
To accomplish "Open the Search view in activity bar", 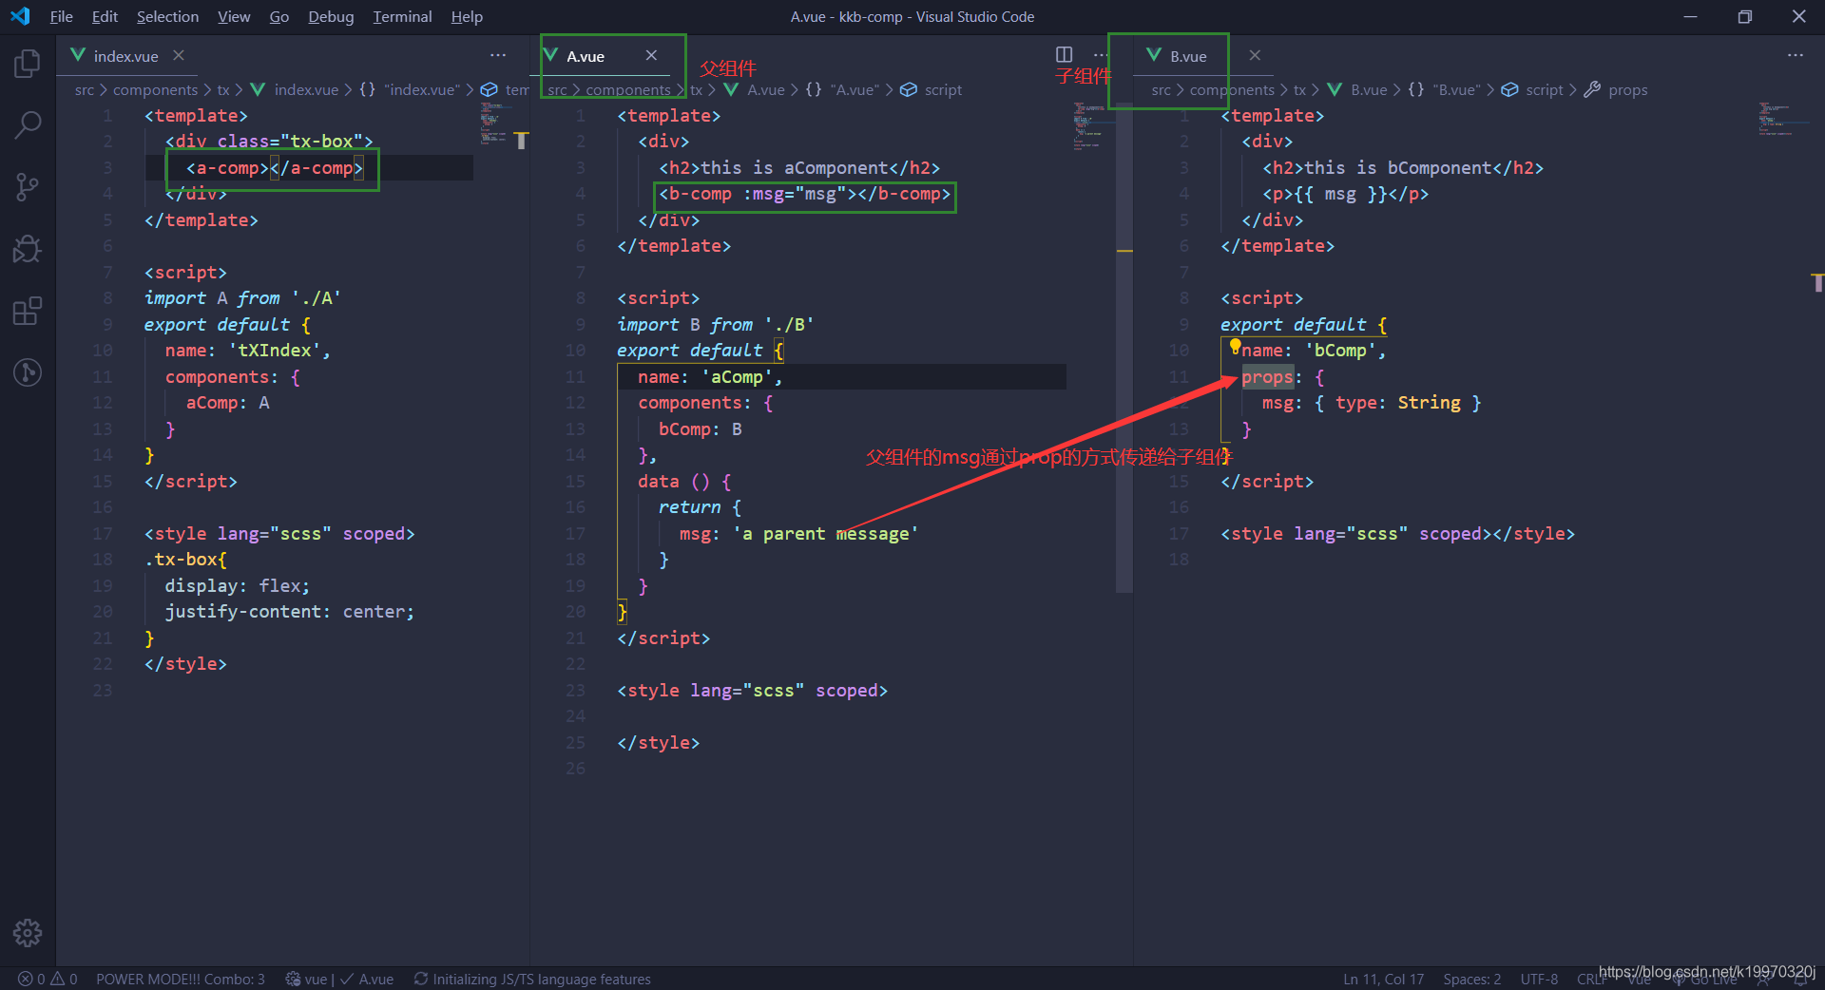I will pos(28,124).
